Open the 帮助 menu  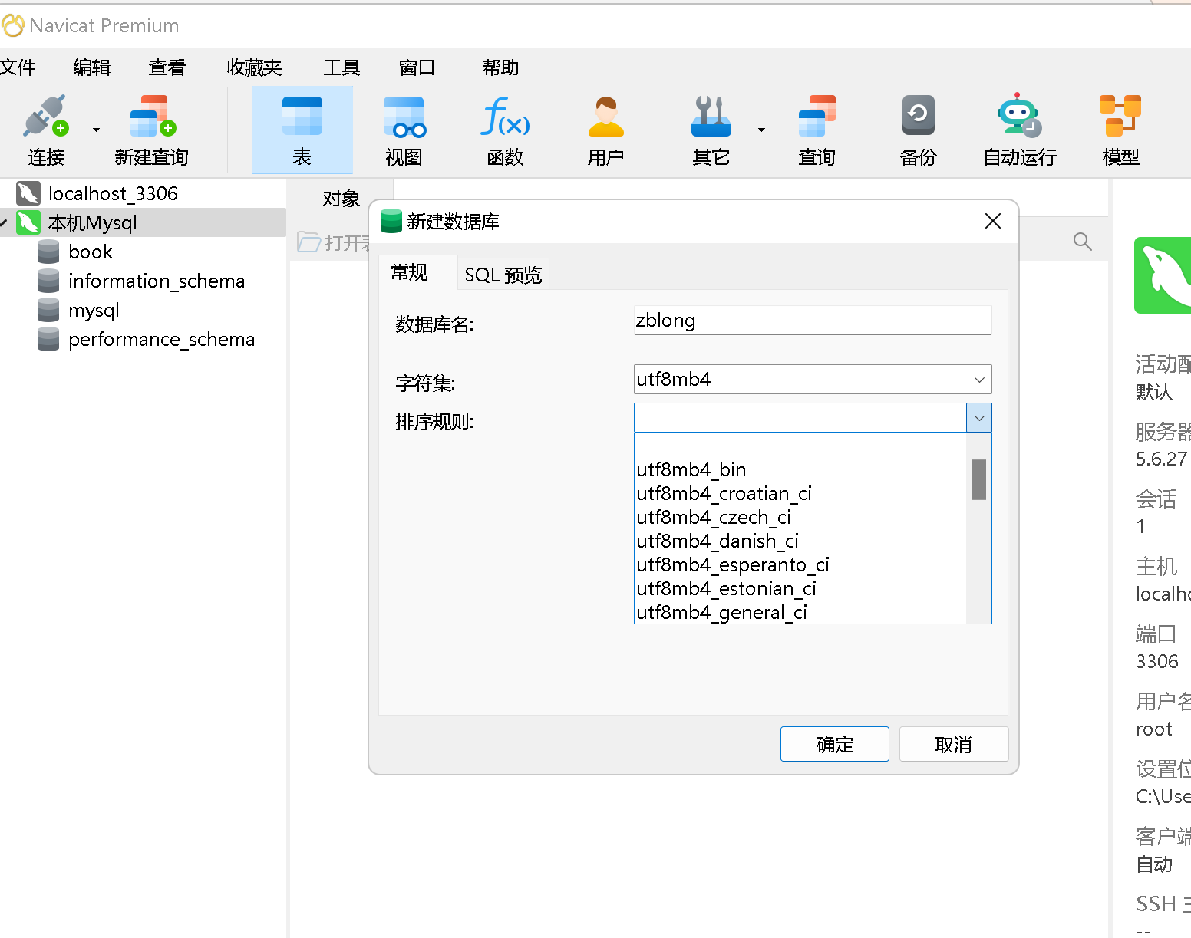click(x=500, y=67)
